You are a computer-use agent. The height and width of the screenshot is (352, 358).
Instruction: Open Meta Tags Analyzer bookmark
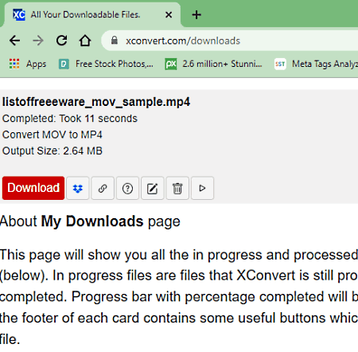316,64
